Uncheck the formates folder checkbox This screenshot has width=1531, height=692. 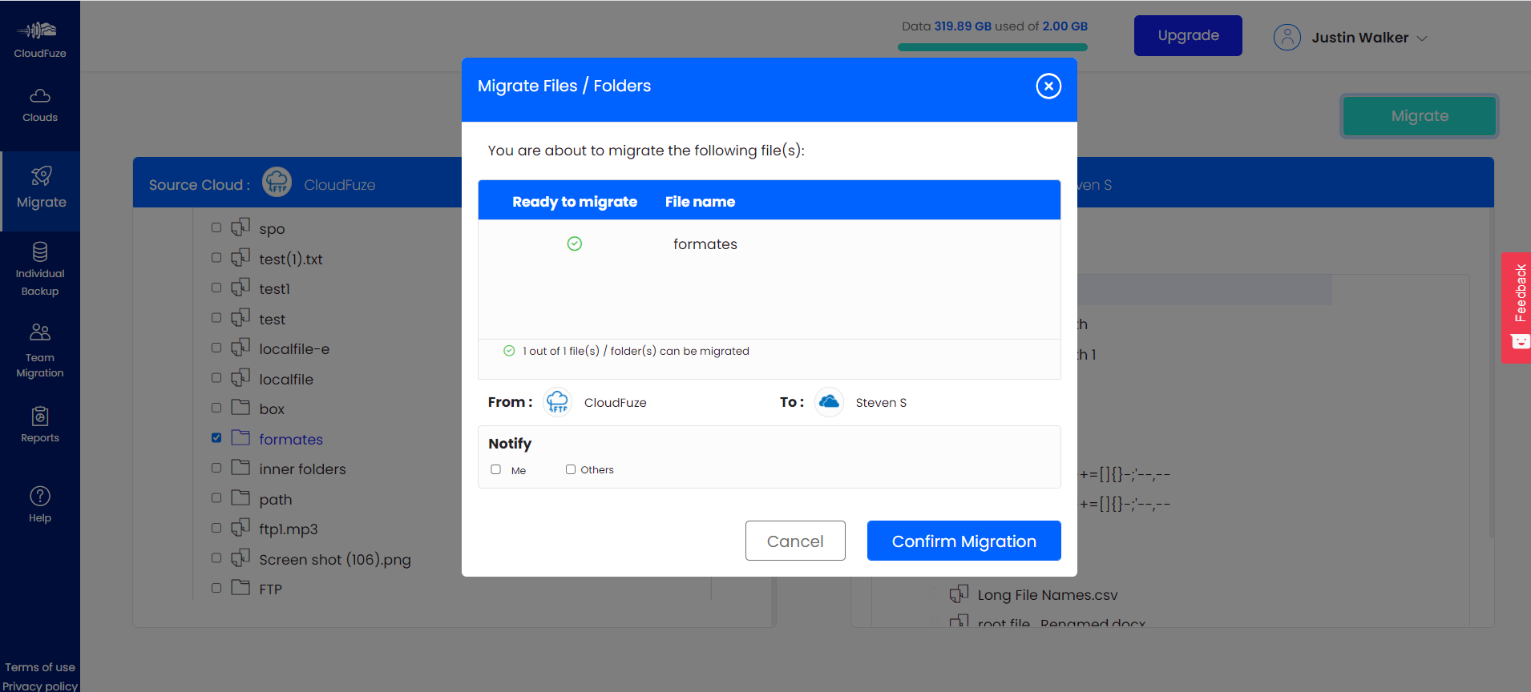click(x=216, y=438)
